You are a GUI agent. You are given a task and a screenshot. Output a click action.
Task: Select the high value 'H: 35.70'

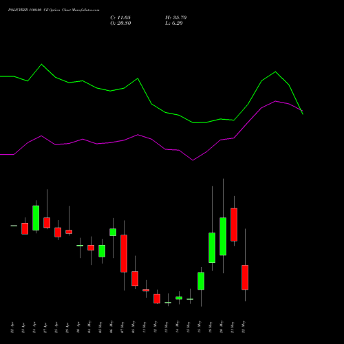point(176,18)
